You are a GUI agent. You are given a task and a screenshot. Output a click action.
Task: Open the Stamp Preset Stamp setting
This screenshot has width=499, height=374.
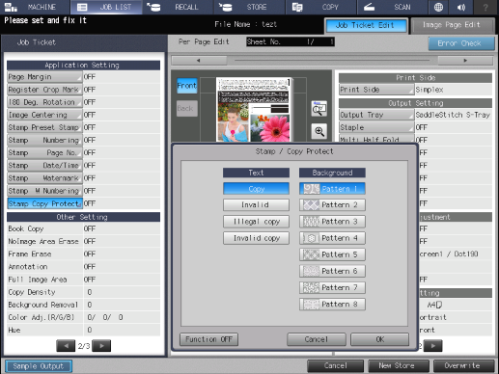44,127
